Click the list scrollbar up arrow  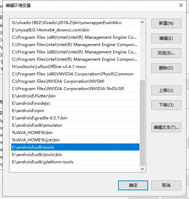[143, 22]
